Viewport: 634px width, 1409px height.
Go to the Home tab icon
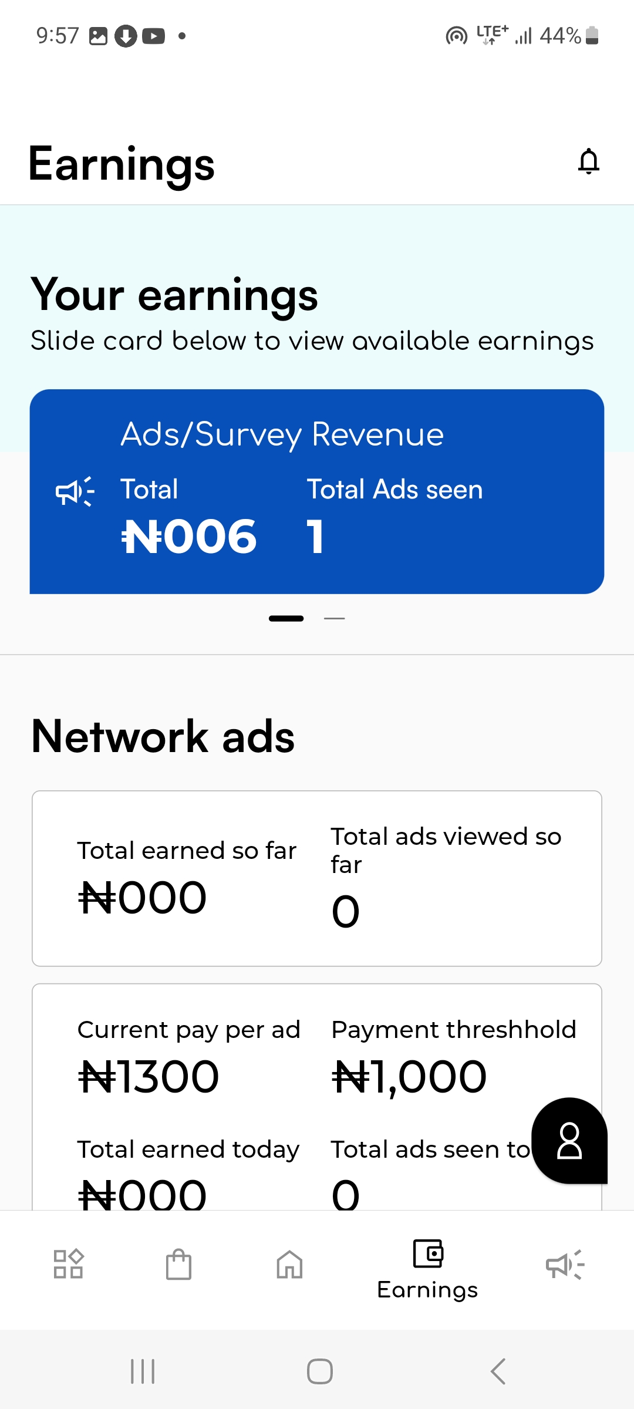(289, 1263)
